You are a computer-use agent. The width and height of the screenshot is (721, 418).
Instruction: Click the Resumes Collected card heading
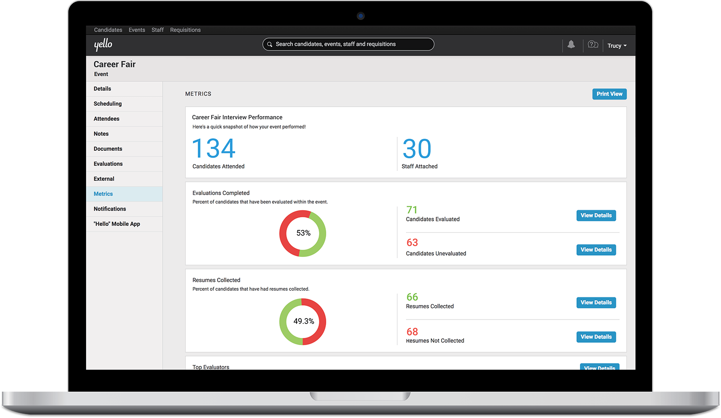[216, 280]
